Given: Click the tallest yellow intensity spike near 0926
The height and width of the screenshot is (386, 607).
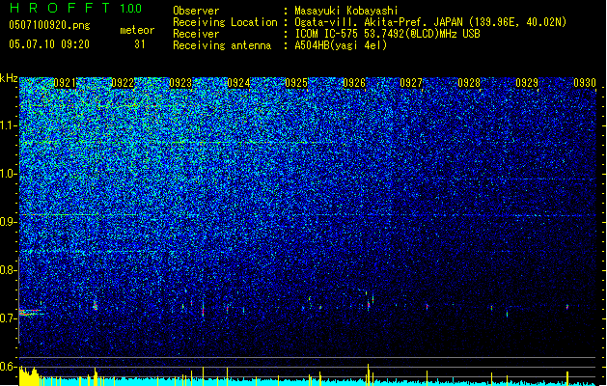Looking at the screenshot, I should click(x=368, y=374).
